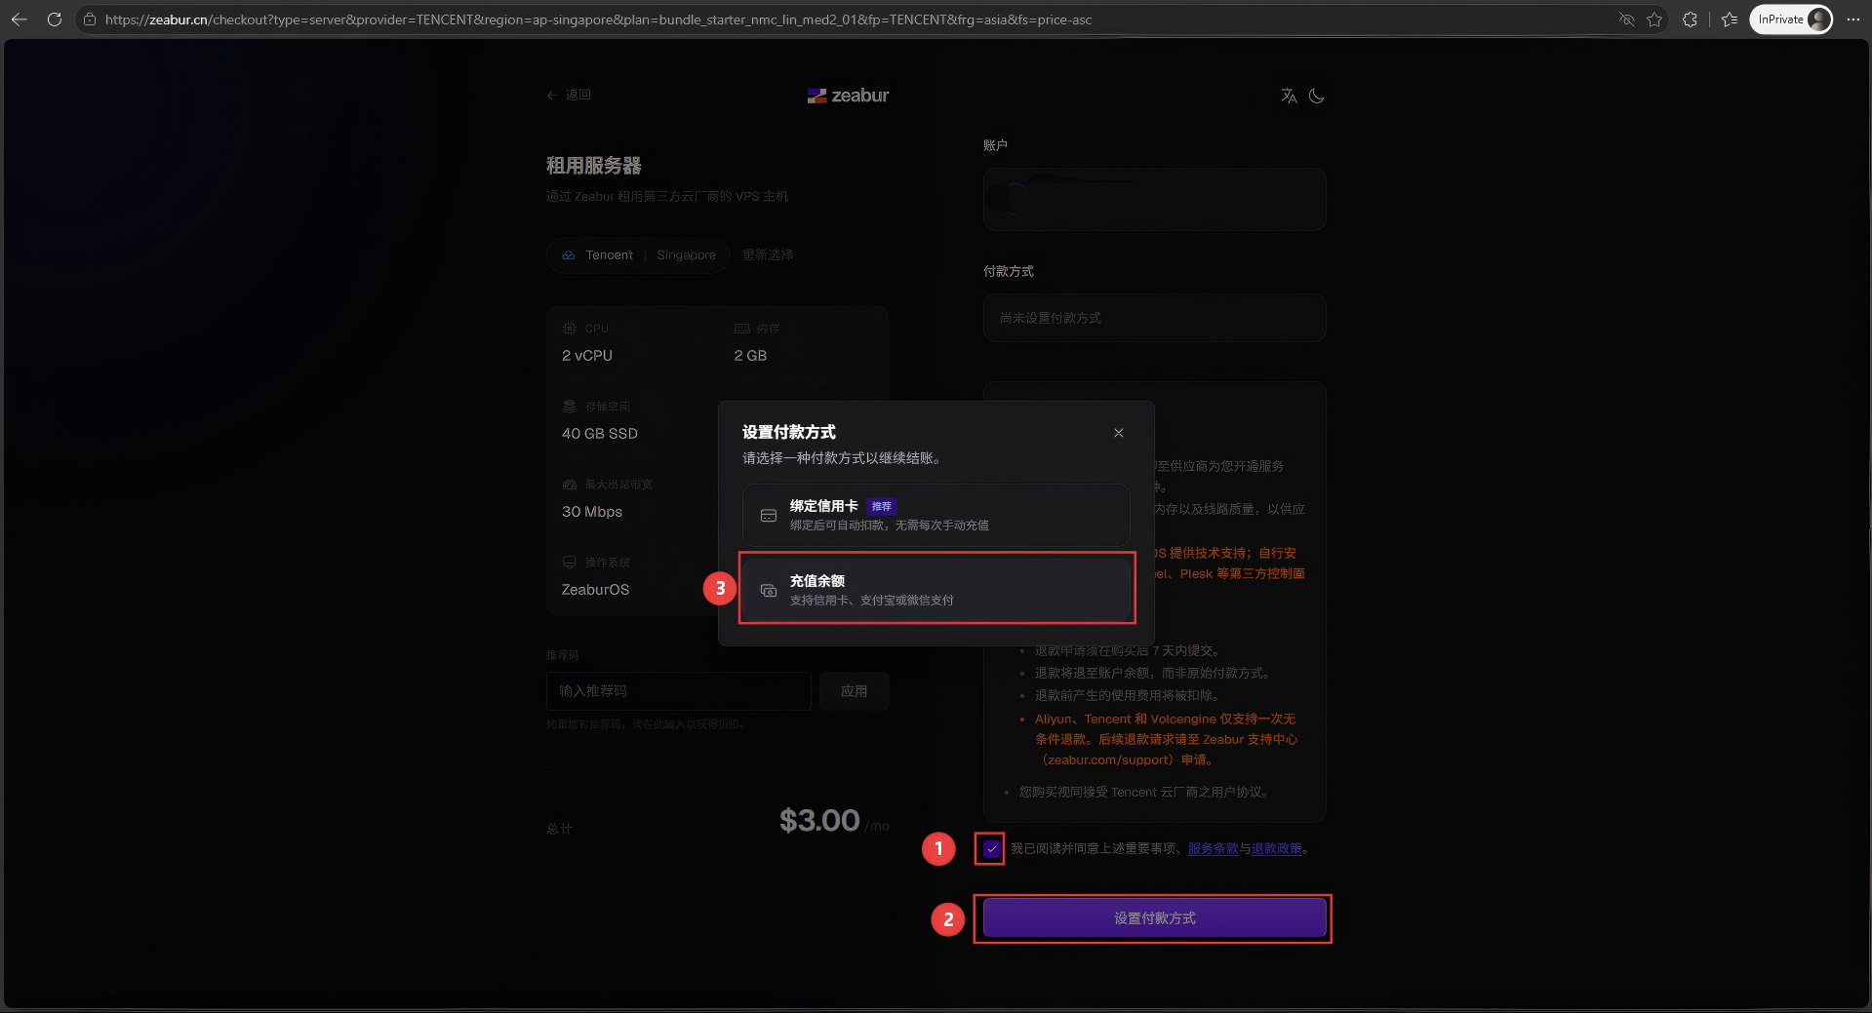Toggle dark mode with the moon icon
The height and width of the screenshot is (1013, 1872).
coord(1316,96)
